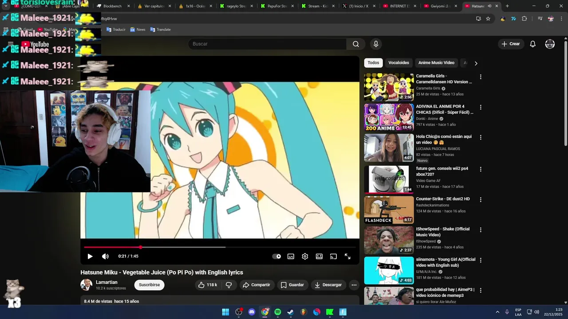
Task: Open Caramella Girls Caramelldansen video thumbnail
Action: tap(389, 87)
